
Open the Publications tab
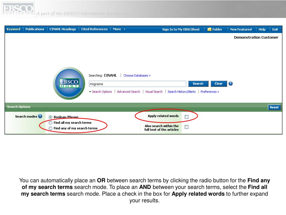point(35,29)
